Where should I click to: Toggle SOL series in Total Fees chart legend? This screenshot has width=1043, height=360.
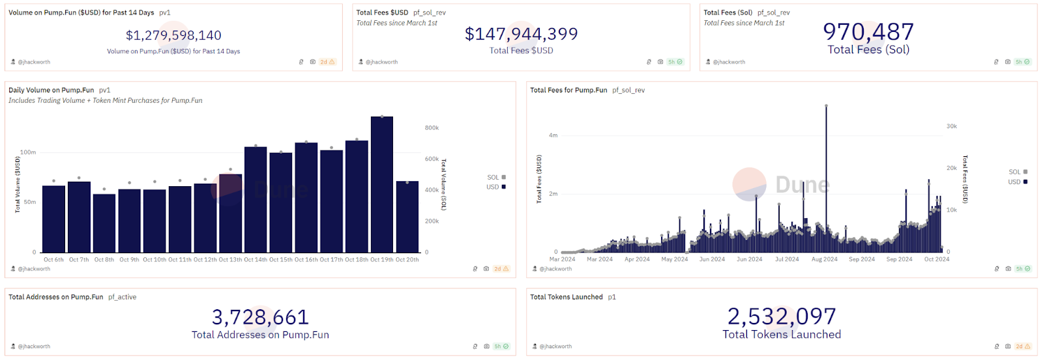[1018, 172]
